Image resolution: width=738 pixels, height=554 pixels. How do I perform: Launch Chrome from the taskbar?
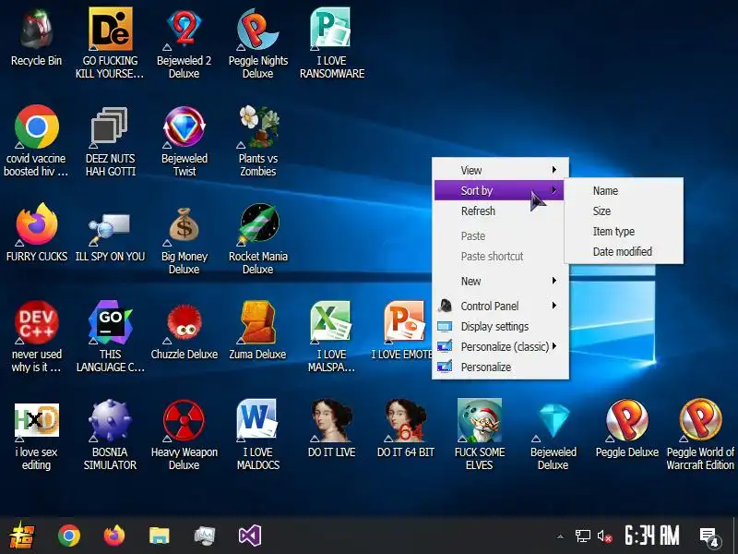(x=68, y=536)
